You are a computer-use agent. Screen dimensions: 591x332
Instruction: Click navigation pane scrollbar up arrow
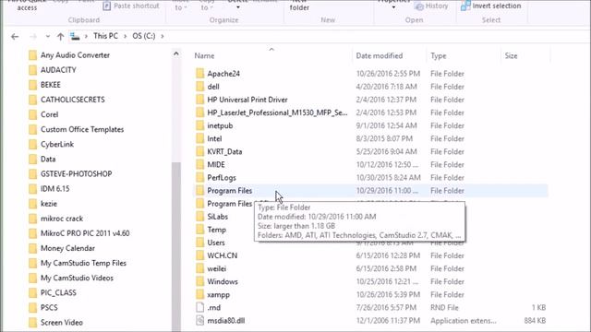pyautogui.click(x=176, y=54)
